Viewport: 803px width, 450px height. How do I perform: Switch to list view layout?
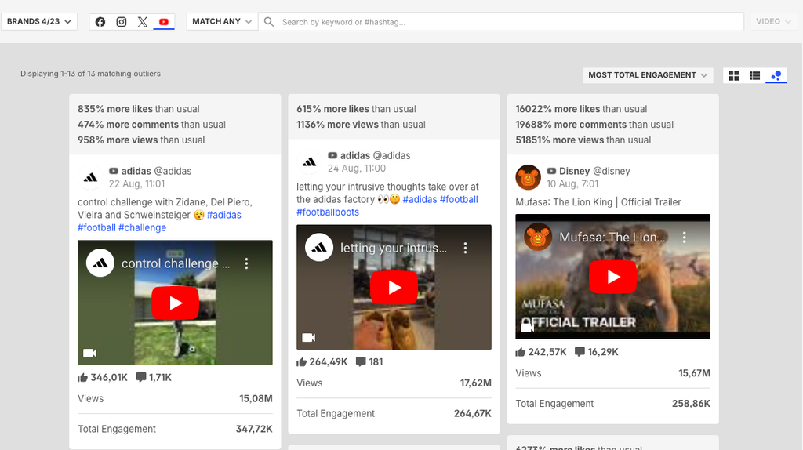pos(755,75)
